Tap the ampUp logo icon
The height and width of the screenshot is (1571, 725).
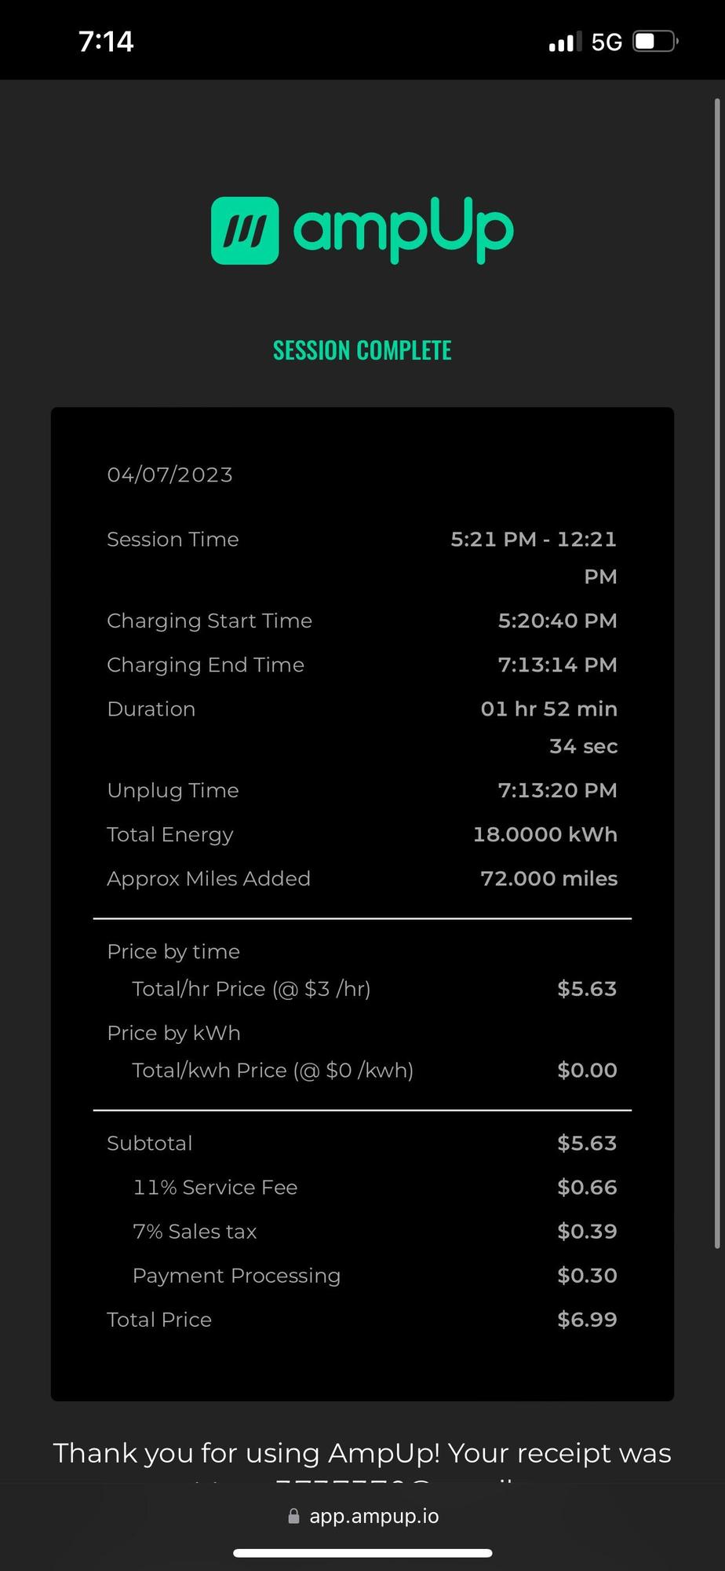click(x=244, y=230)
